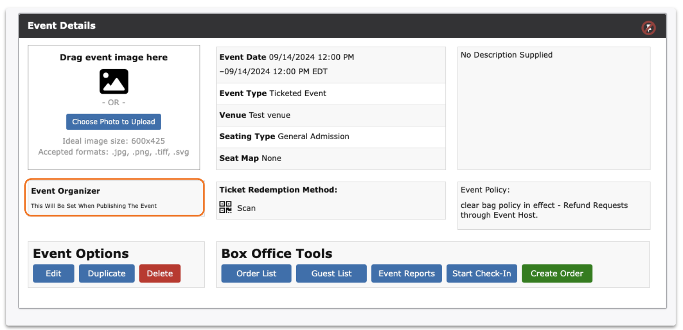Open the Order List
This screenshot has height=330, width=683.
click(256, 274)
